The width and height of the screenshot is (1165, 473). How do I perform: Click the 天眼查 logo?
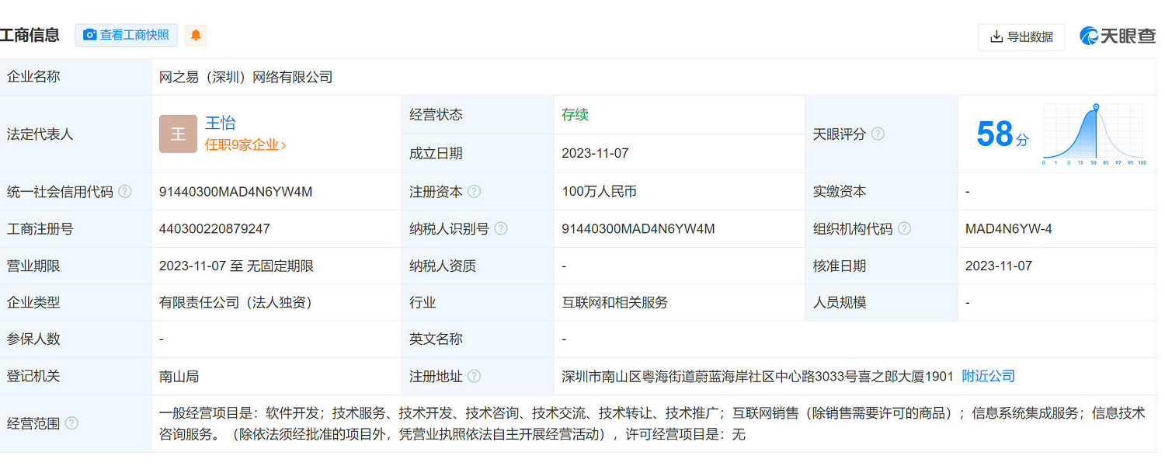pyautogui.click(x=1118, y=36)
